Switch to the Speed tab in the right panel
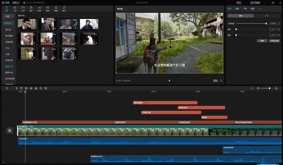This screenshot has height=165, width=283. [x=245, y=9]
